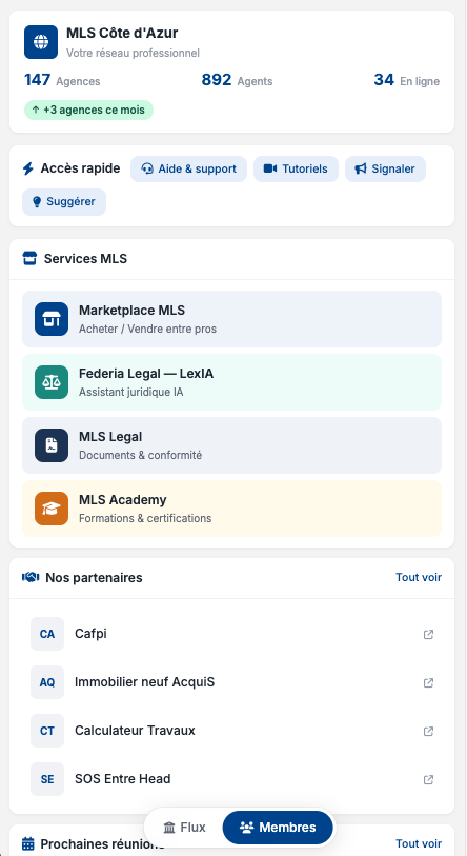Click the 34 En ligne count
This screenshot has height=856, width=467.
pyautogui.click(x=407, y=80)
